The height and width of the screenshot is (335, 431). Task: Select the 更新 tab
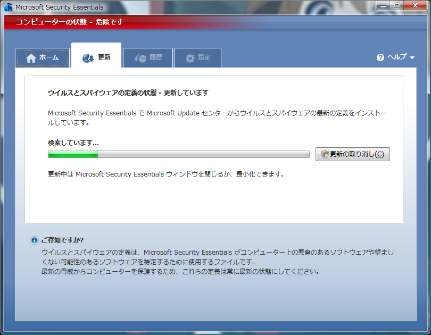click(96, 55)
